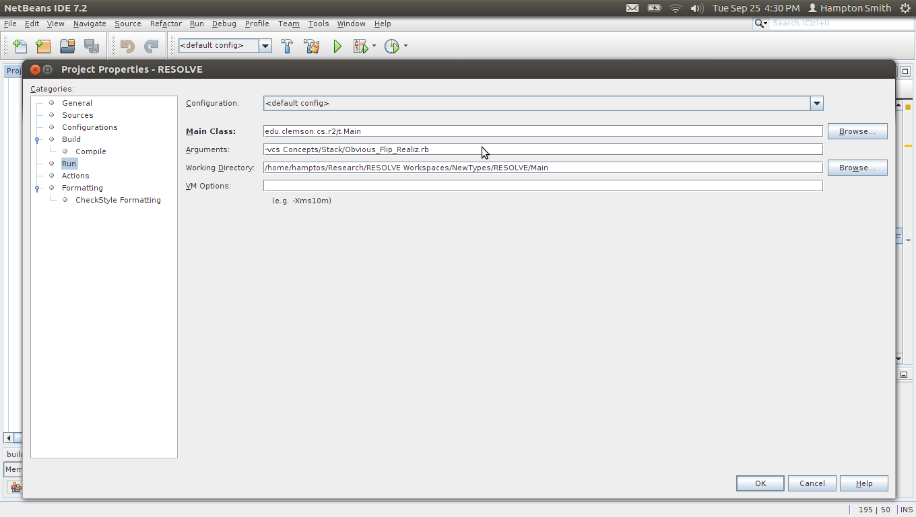The image size is (916, 517).
Task: Select the Configurations category
Action: pyautogui.click(x=90, y=127)
